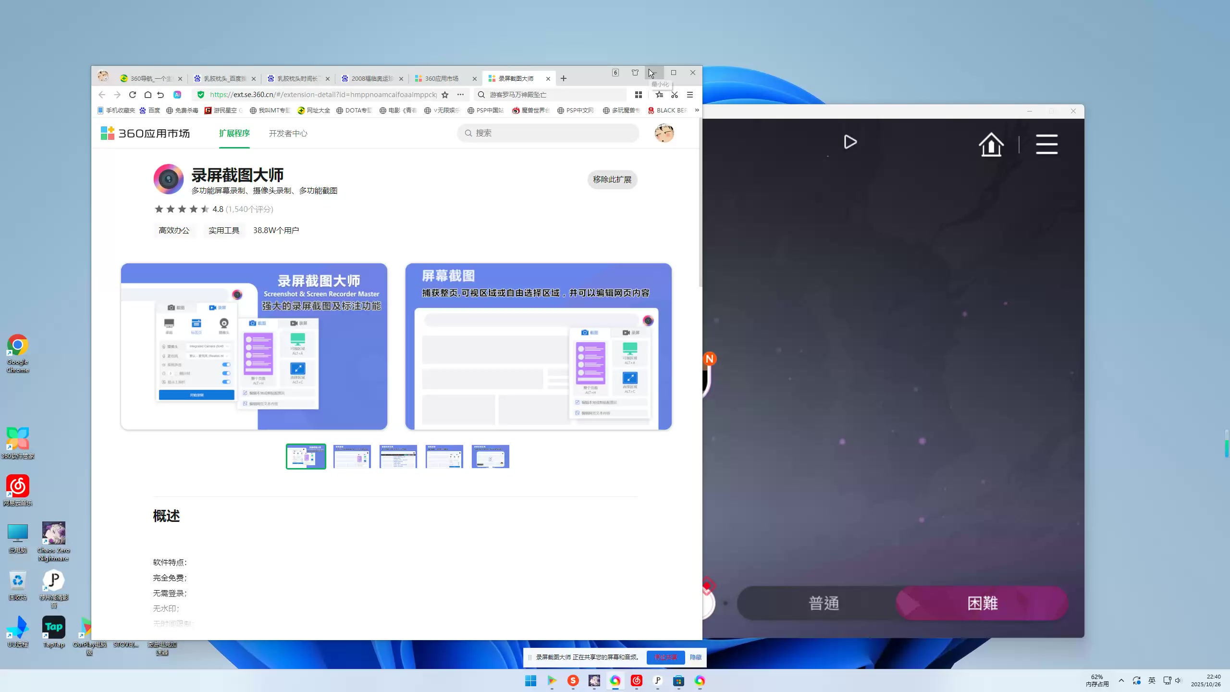Expand the system tray hidden icons chevron

pyautogui.click(x=1121, y=680)
